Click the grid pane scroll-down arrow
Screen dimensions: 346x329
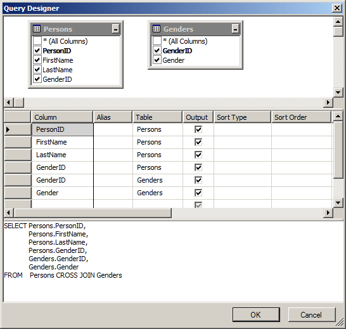pyautogui.click(x=338, y=203)
